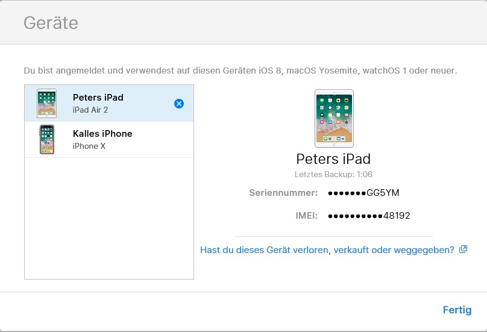Click the signed-in devices description text
This screenshot has width=487, height=332.
(240, 70)
